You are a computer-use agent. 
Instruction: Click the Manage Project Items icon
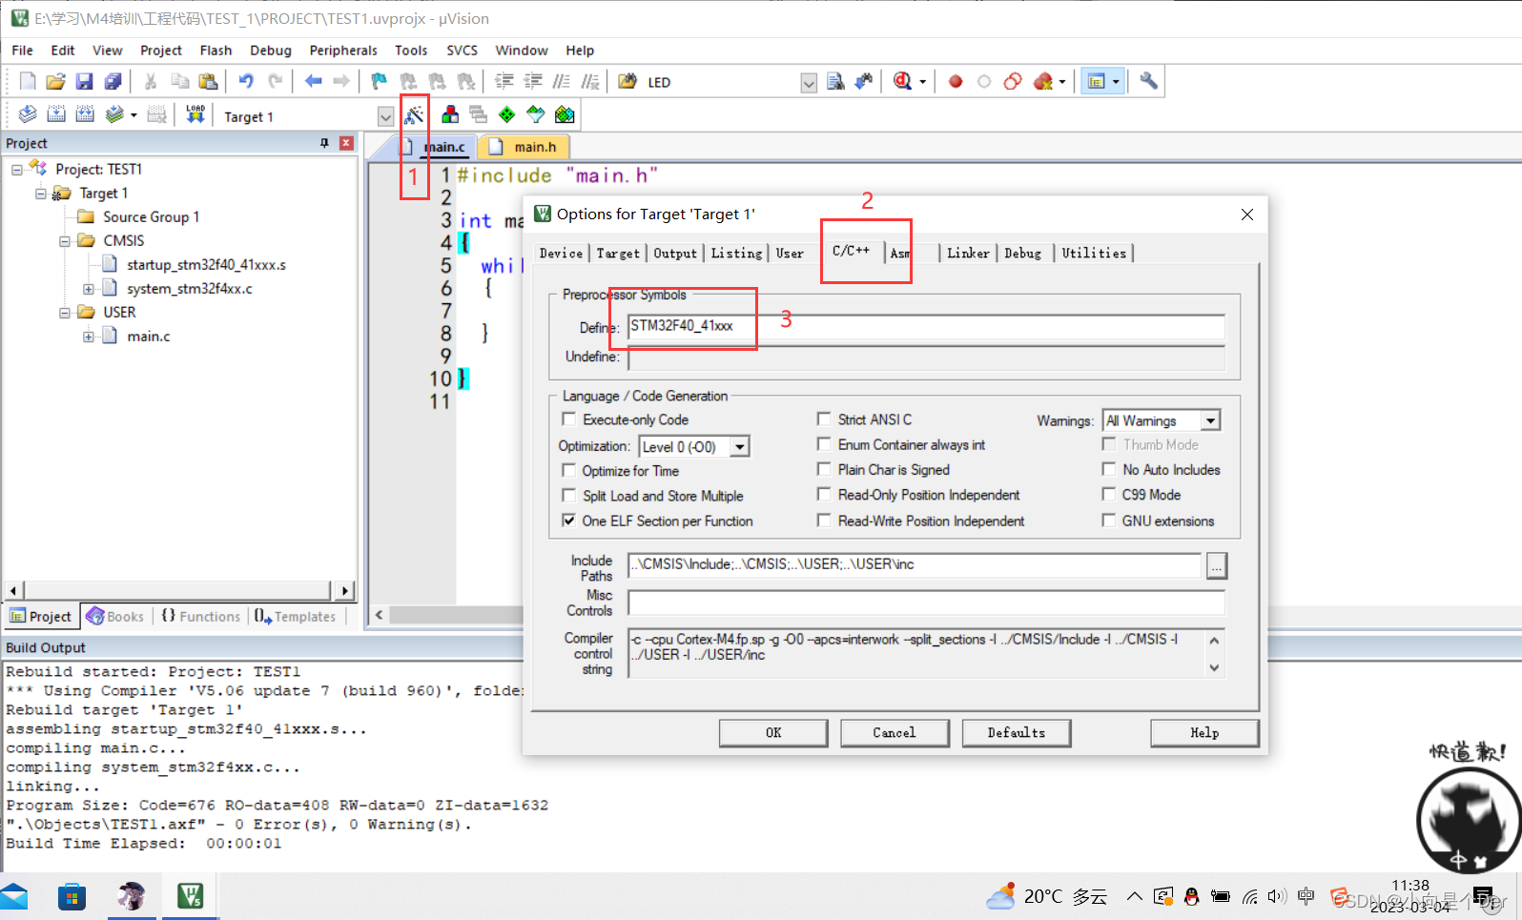(450, 114)
